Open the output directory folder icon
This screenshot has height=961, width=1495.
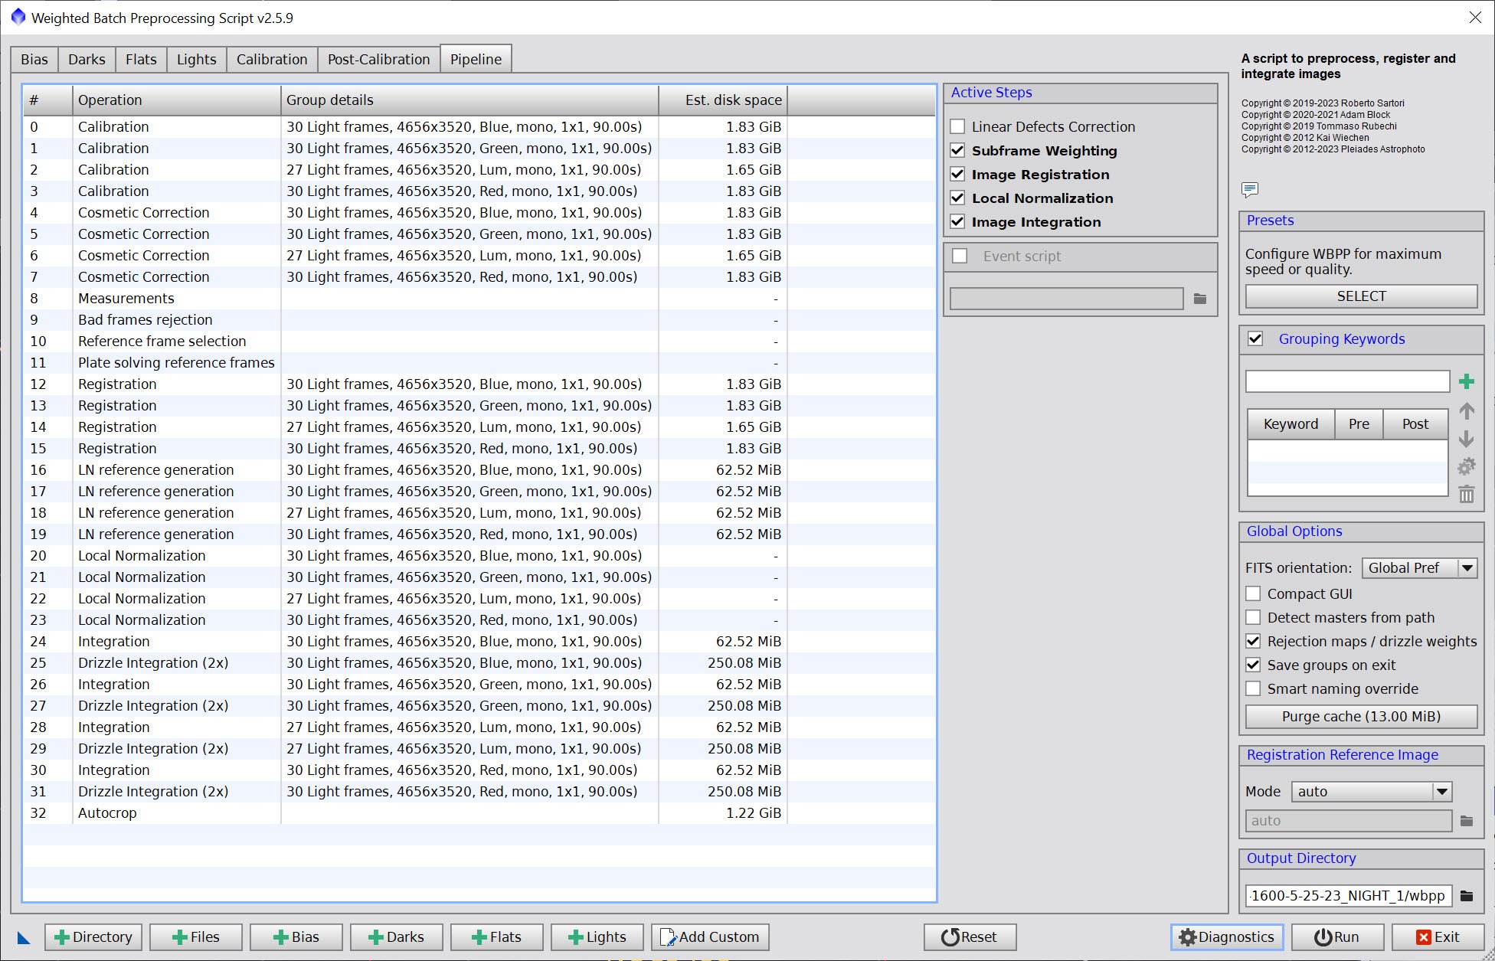[1466, 895]
